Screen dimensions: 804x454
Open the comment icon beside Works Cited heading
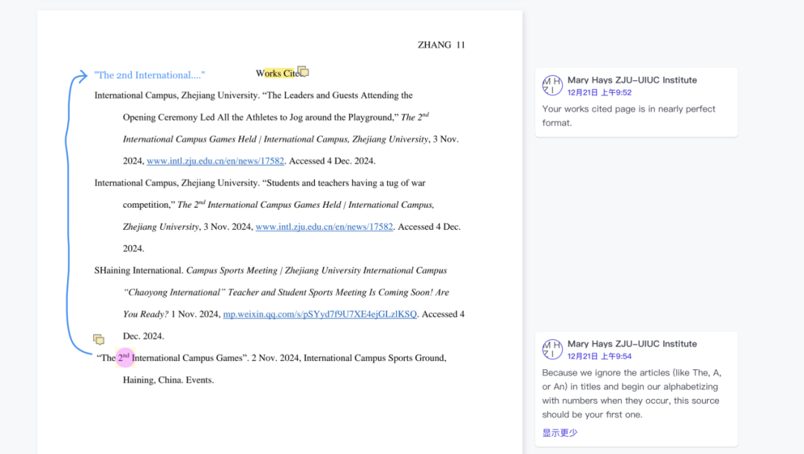coord(303,72)
